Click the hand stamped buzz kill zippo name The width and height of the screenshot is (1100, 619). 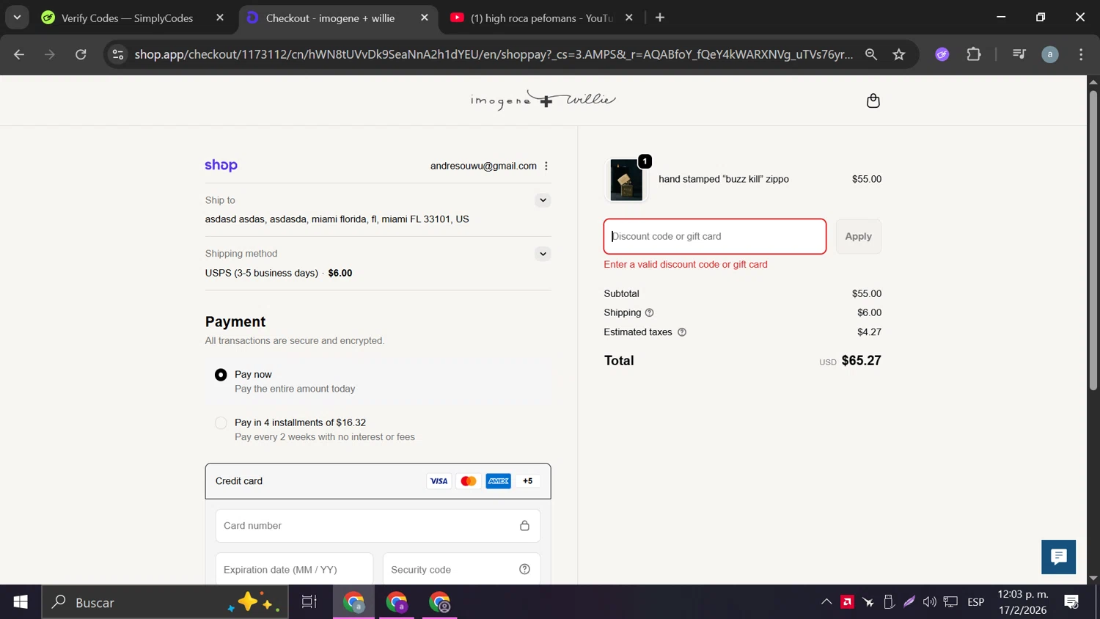724,179
